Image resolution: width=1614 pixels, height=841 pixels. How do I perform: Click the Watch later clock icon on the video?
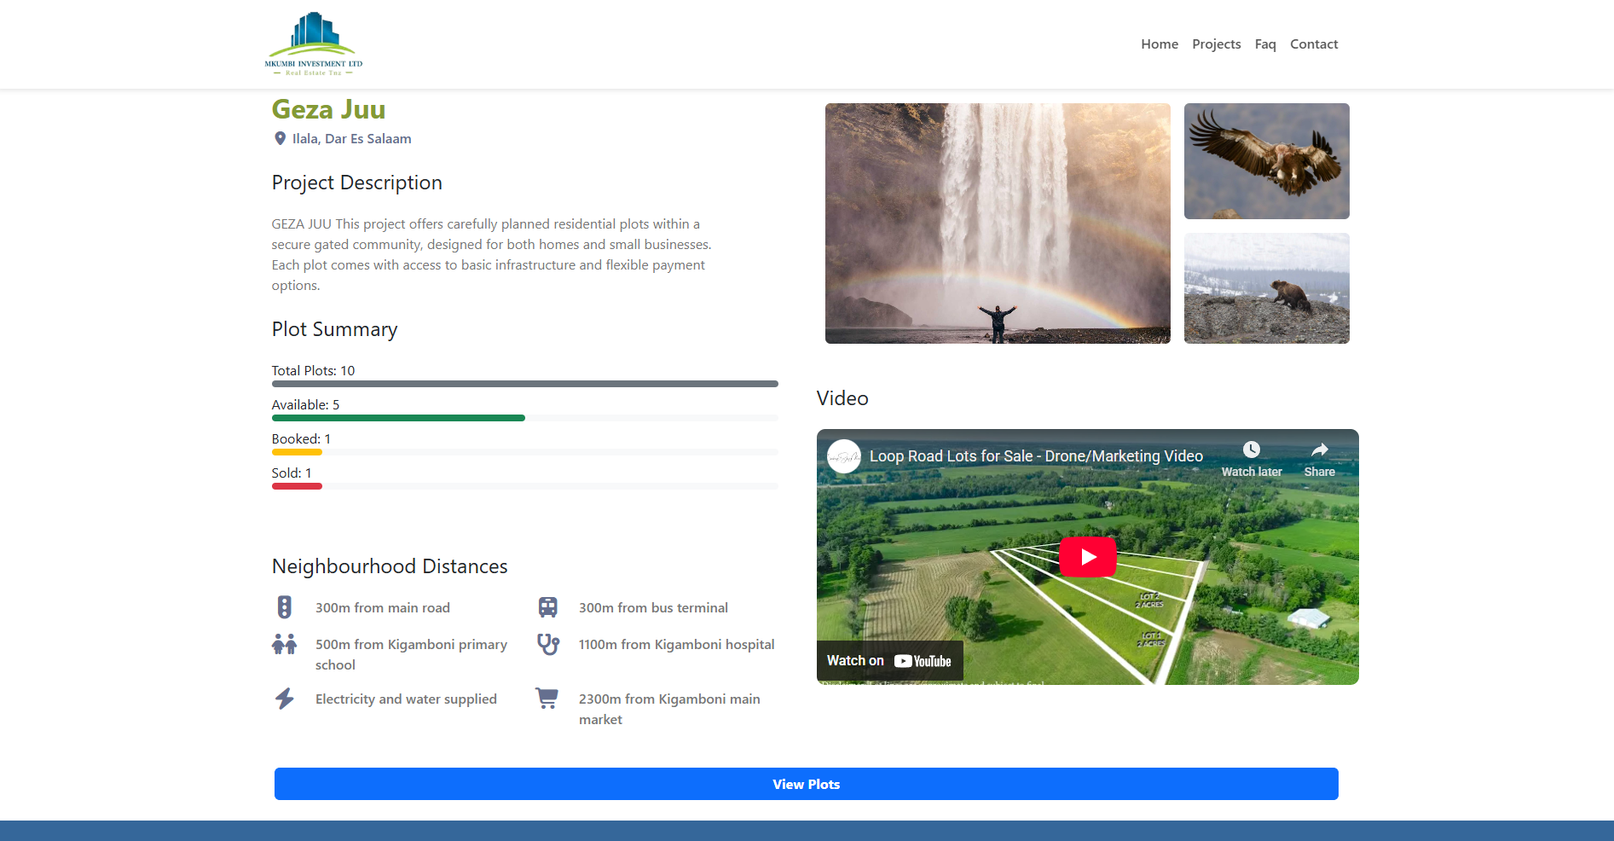point(1251,449)
